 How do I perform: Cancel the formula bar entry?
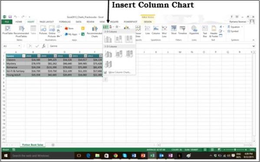pos(30,46)
